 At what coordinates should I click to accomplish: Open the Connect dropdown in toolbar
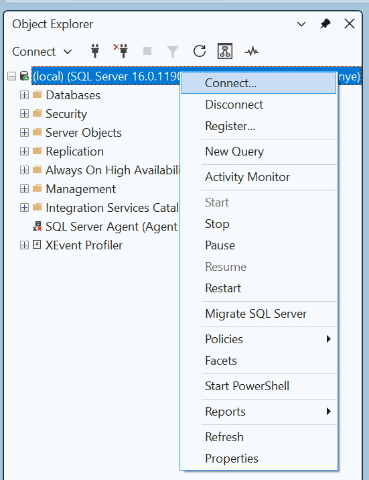click(x=42, y=52)
